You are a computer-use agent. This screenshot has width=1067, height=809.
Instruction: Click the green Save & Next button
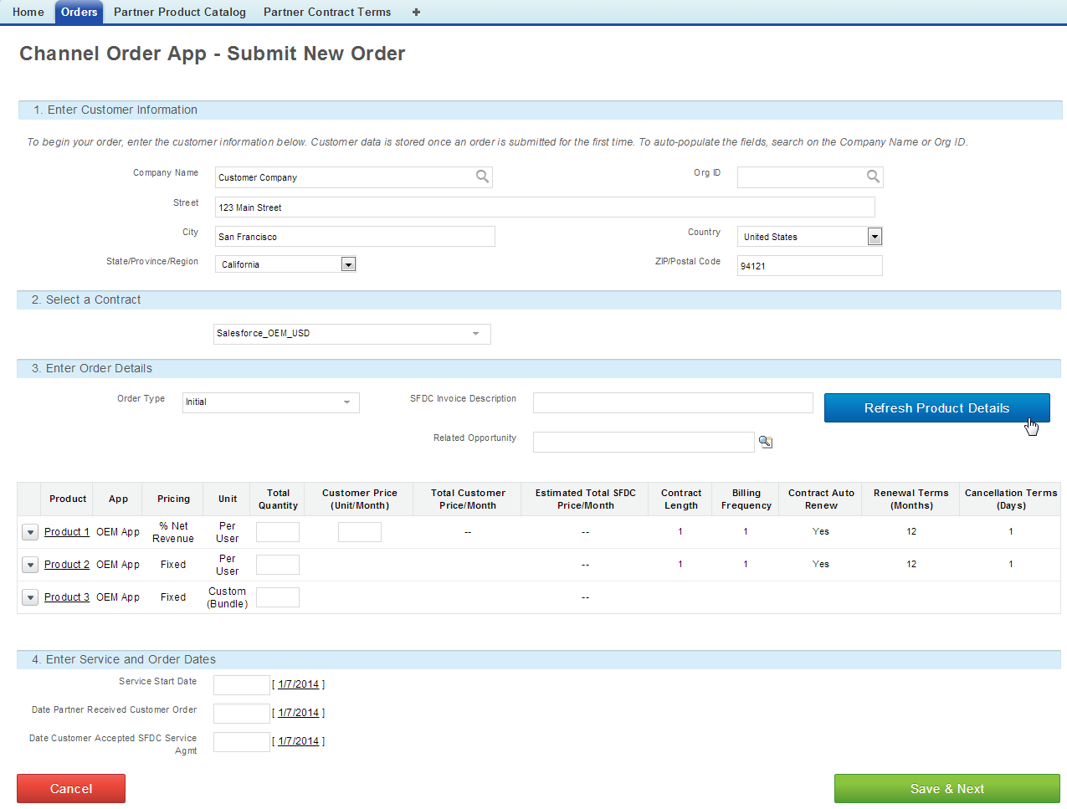tap(947, 789)
